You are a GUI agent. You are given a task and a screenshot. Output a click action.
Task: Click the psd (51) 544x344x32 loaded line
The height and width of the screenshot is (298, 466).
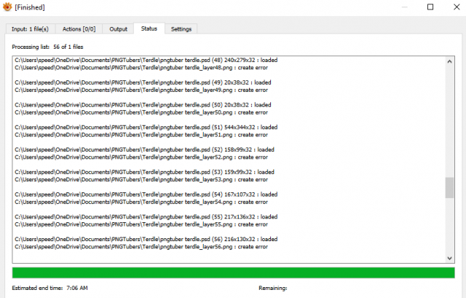pyautogui.click(x=146, y=127)
